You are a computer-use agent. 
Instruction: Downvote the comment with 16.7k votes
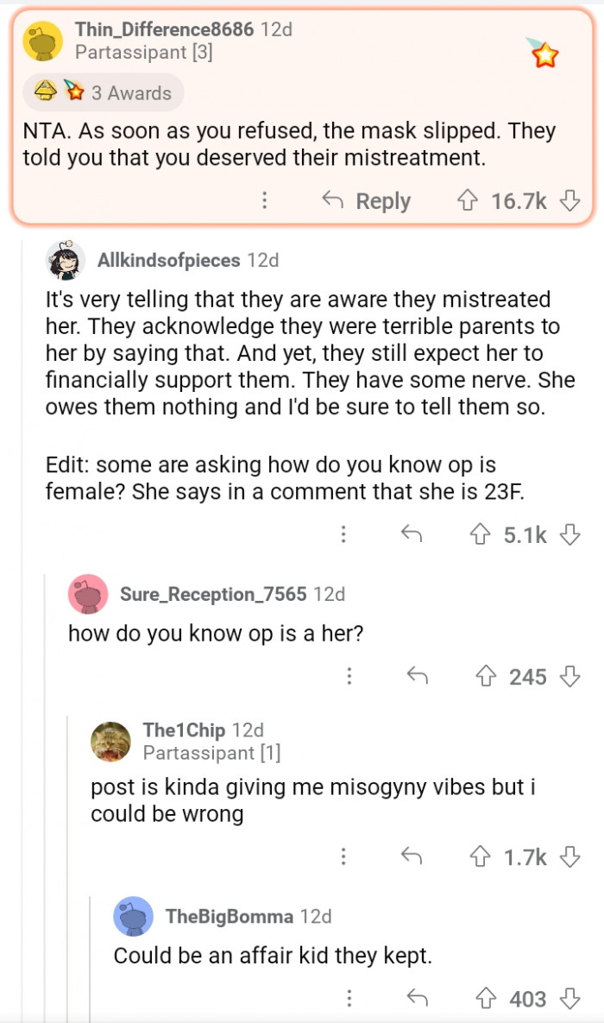coord(569,201)
